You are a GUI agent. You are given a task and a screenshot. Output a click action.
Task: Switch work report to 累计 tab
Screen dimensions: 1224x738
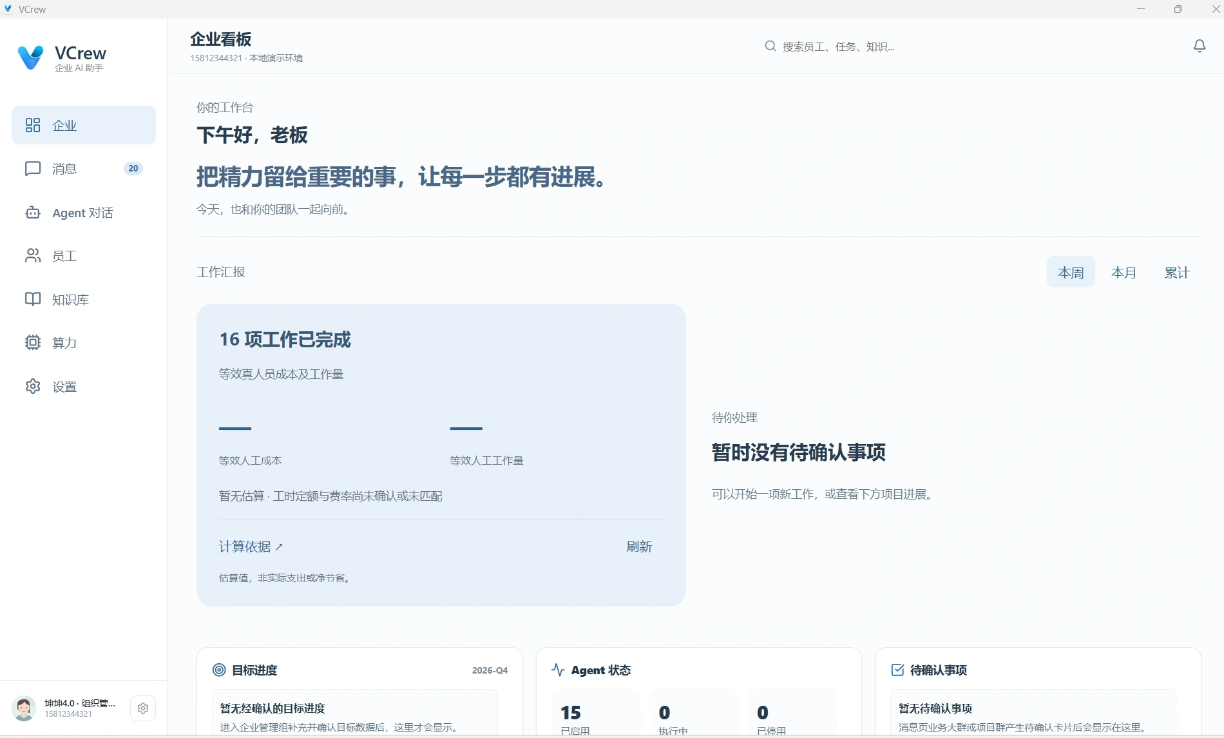coord(1176,272)
